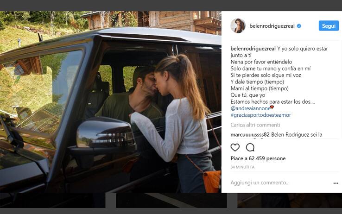The image size is (342, 214).
Task: Open comments with the speech bubble icon
Action: [250, 148]
